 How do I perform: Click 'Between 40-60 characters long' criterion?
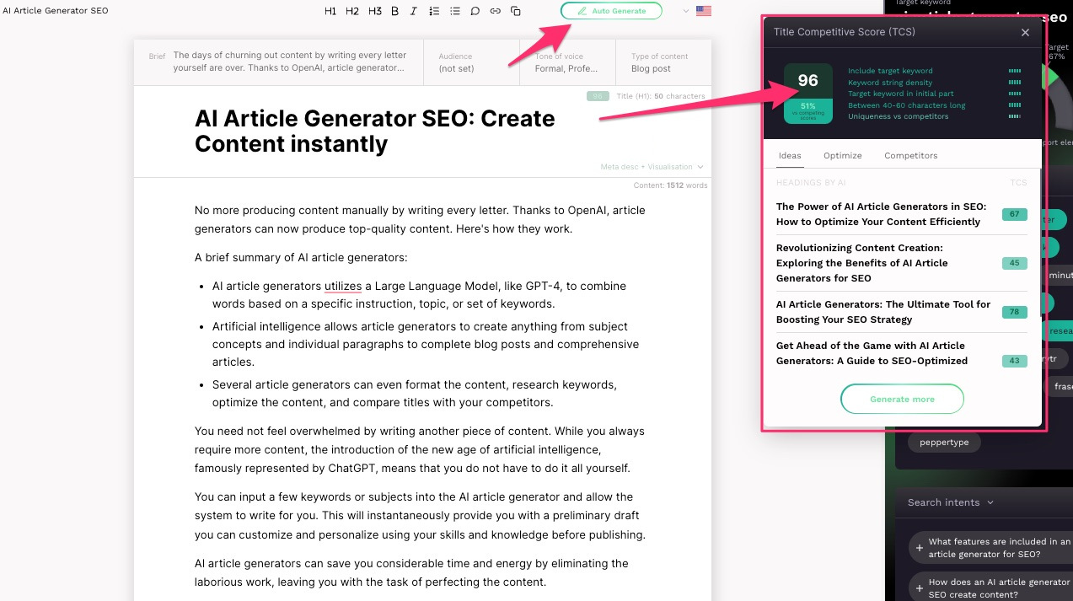coord(906,105)
